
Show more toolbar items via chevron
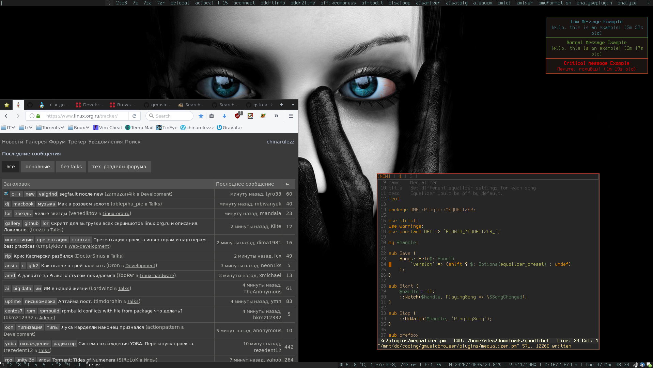[276, 116]
